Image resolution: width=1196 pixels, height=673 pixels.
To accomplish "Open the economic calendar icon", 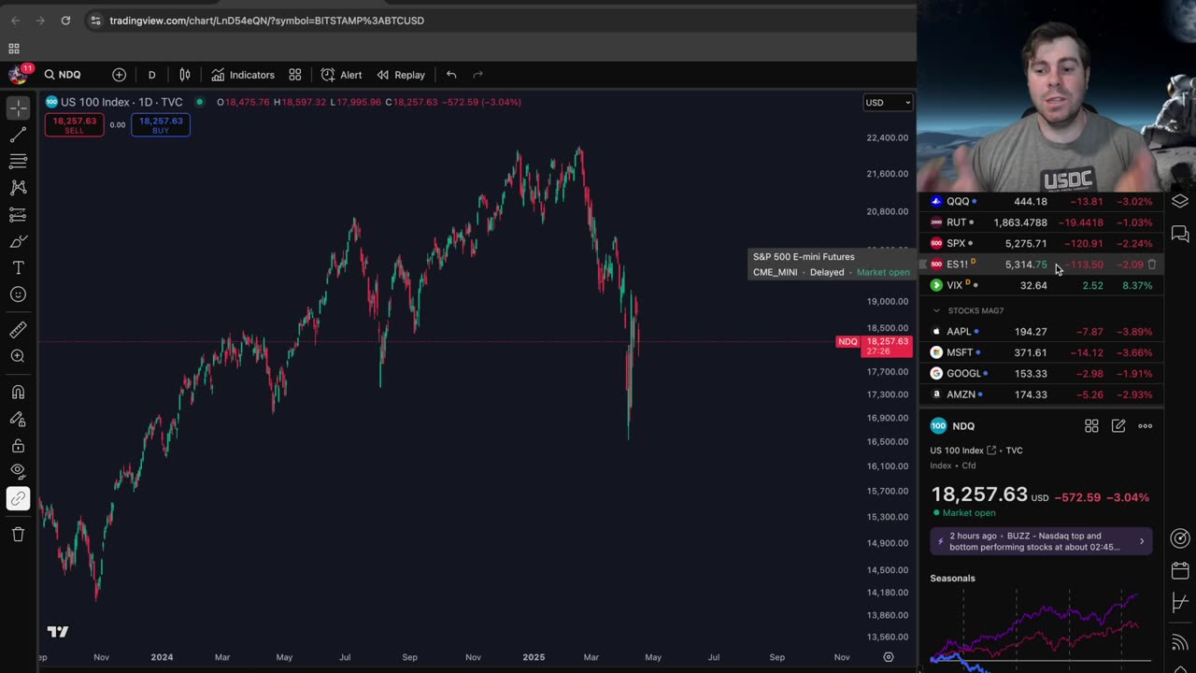I will (1180, 569).
